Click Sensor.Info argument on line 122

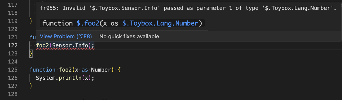[x=70, y=45]
